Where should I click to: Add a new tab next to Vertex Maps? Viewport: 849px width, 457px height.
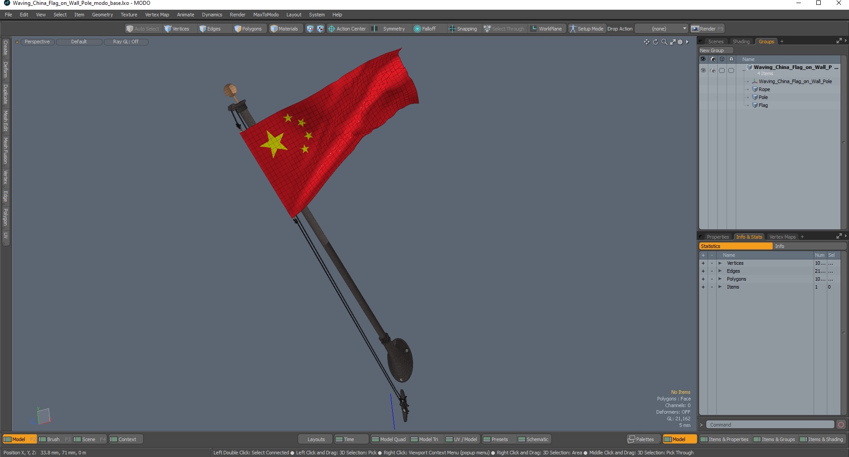click(802, 237)
